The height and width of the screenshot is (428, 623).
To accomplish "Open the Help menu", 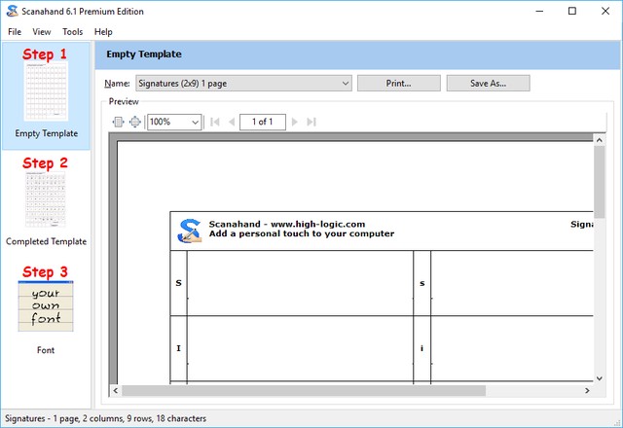I will pyautogui.click(x=103, y=32).
